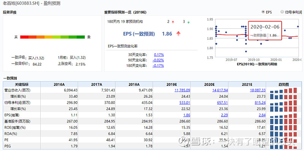
Task: Click the buy-sell rating color bar
Action: [x=52, y=37]
